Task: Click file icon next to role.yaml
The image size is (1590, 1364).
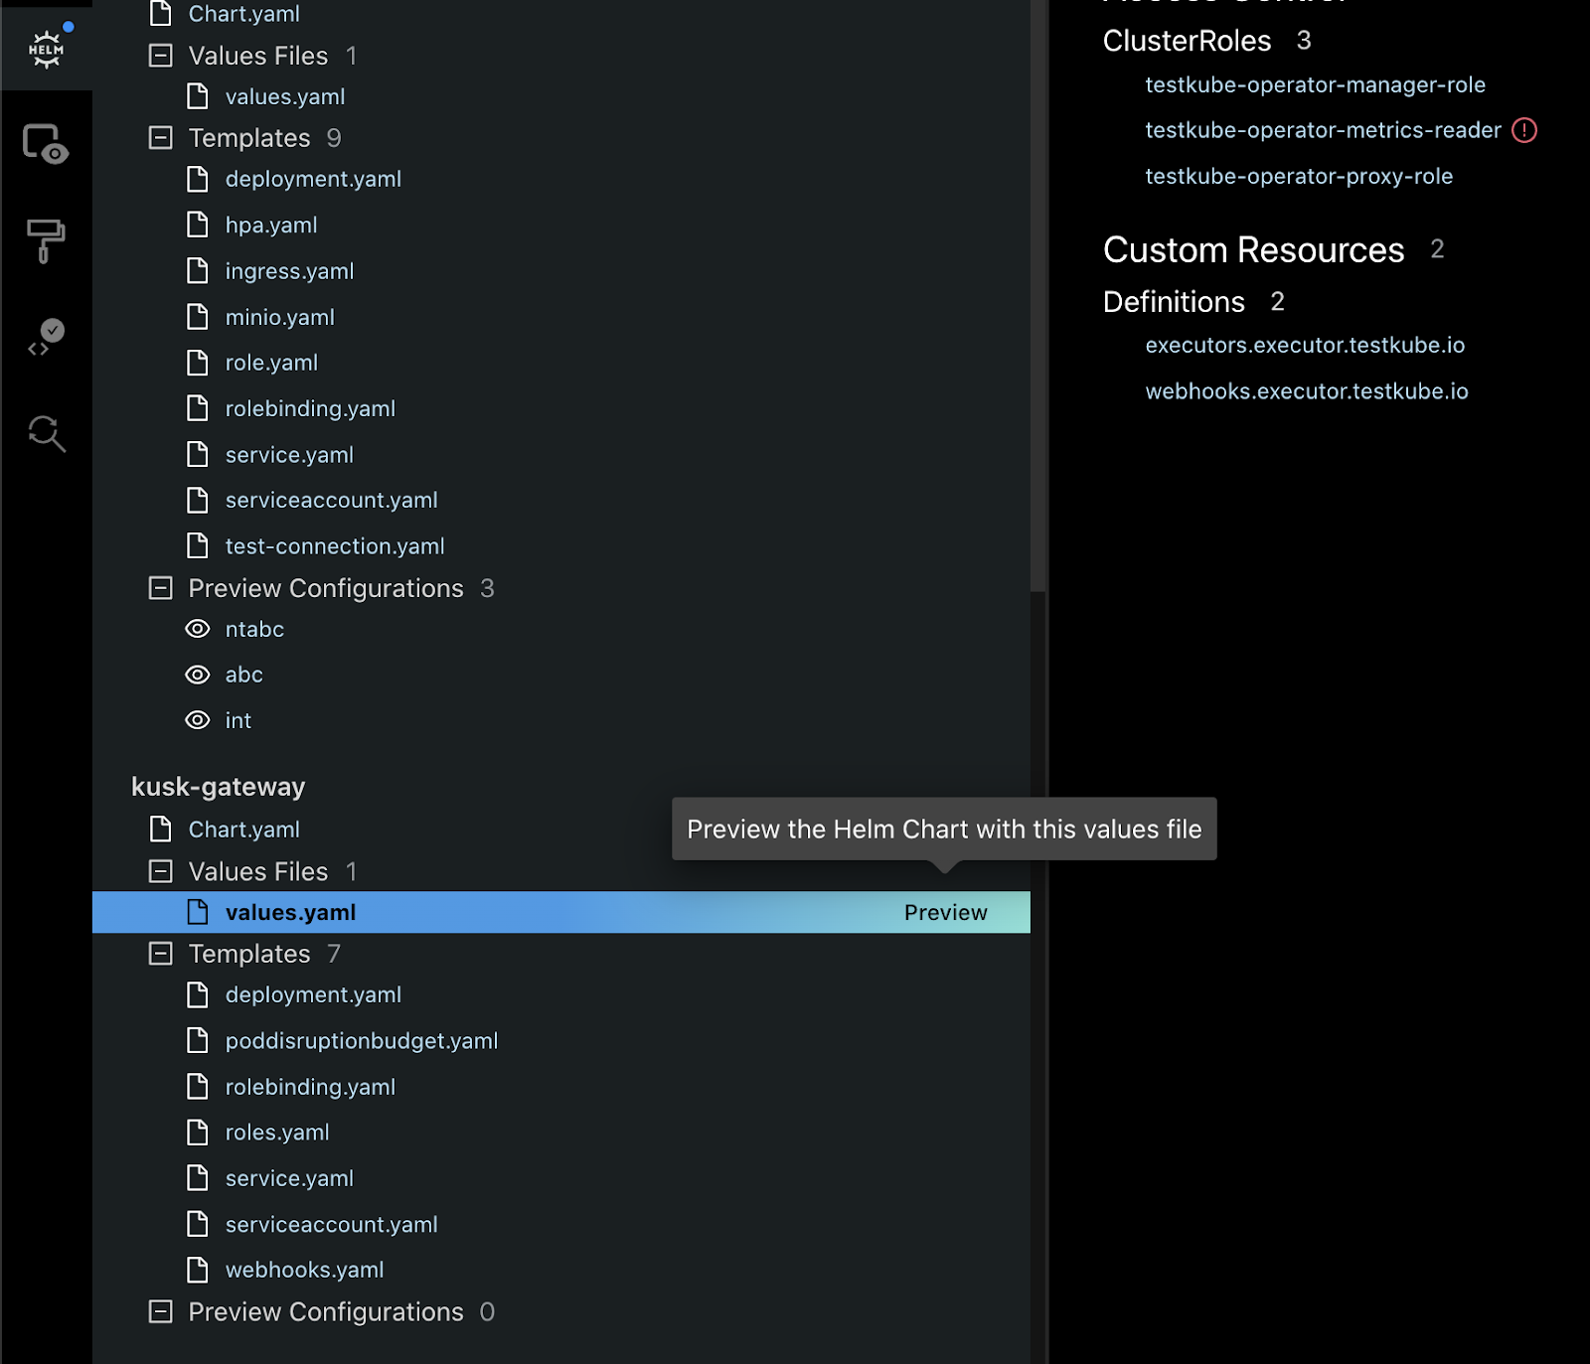Action: tap(198, 363)
